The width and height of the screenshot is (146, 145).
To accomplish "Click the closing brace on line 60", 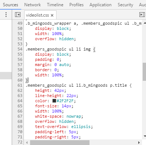I will tap(26, 80).
